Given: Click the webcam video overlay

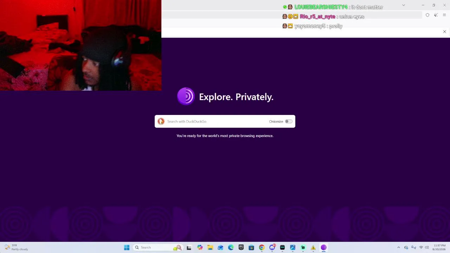Looking at the screenshot, I should click(81, 45).
